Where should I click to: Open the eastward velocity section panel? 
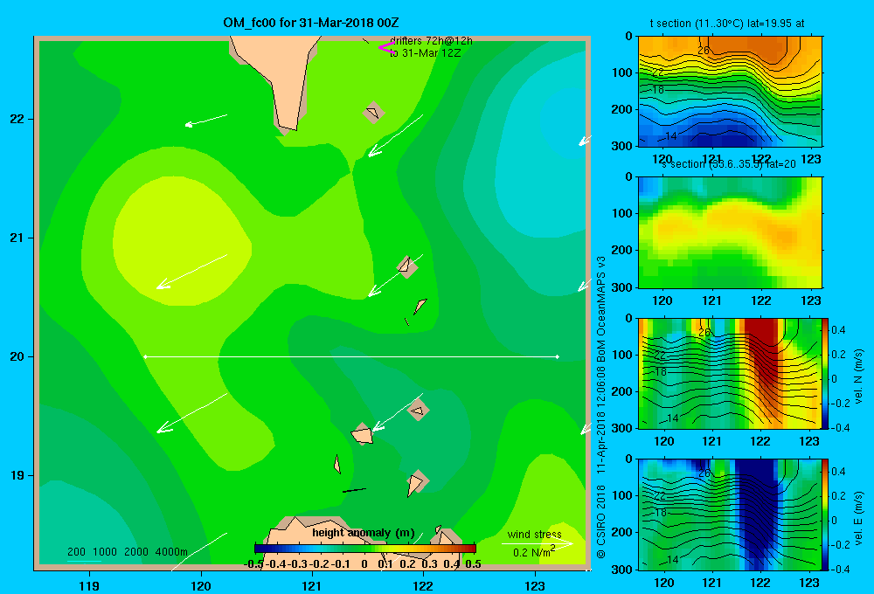click(x=730, y=514)
